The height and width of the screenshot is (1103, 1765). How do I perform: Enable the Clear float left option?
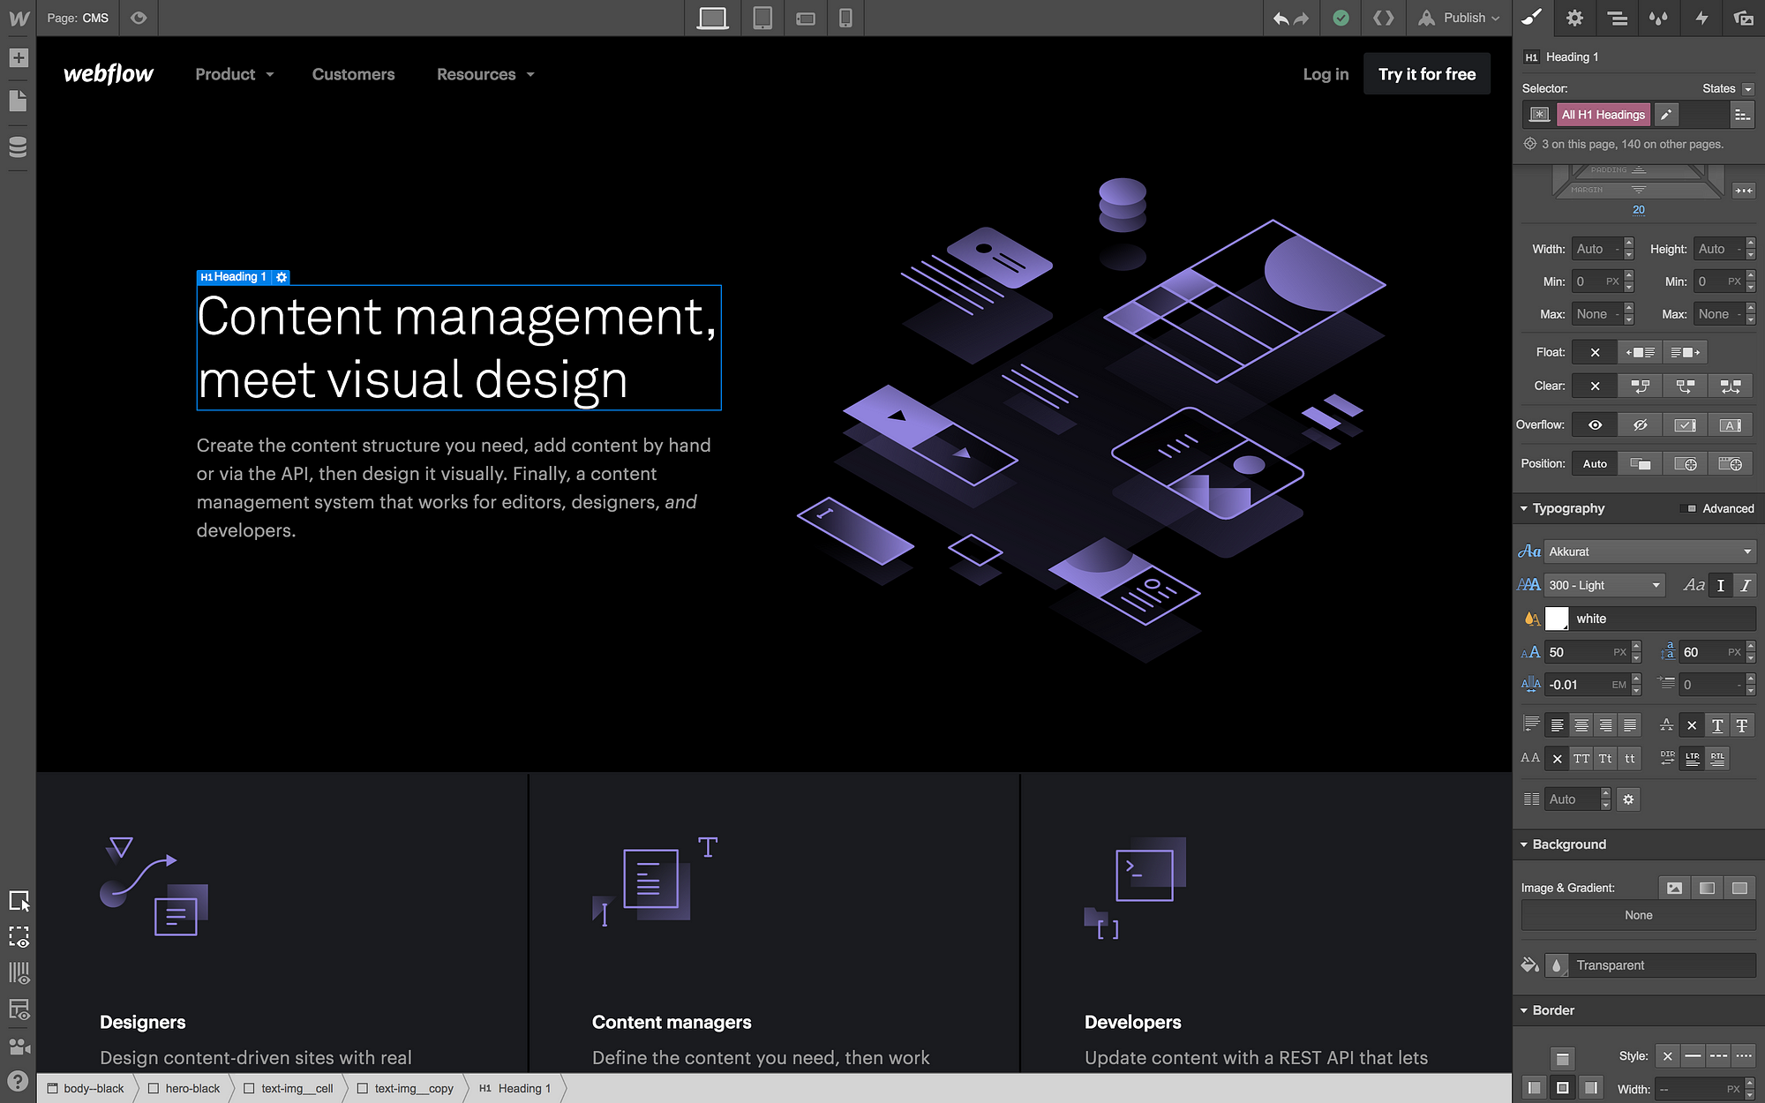coord(1641,386)
